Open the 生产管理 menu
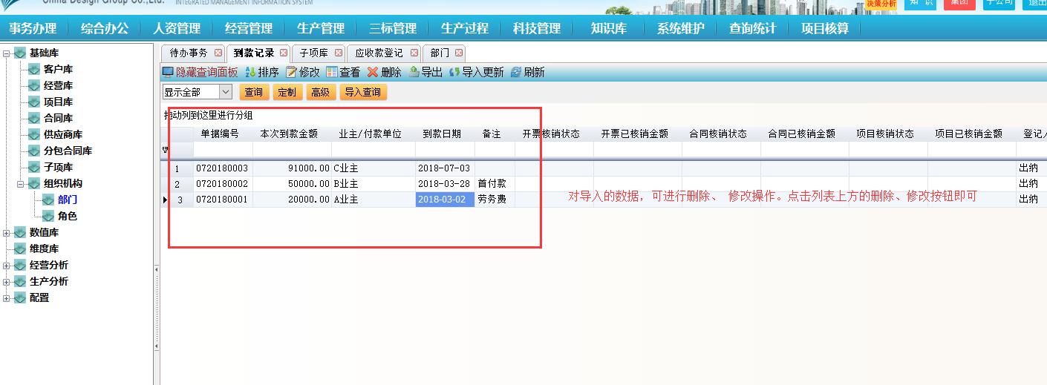The height and width of the screenshot is (385, 1047). coord(321,28)
